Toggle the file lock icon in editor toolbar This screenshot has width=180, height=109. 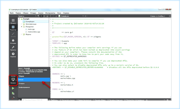click(56, 16)
